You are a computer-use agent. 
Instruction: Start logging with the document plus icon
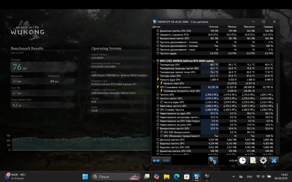click(x=253, y=160)
